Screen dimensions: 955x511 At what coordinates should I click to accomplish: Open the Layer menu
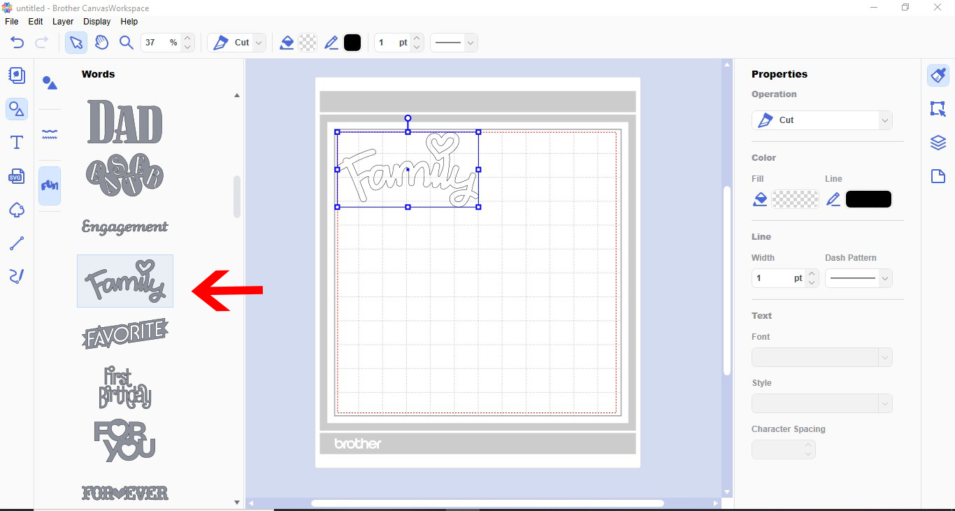(63, 22)
